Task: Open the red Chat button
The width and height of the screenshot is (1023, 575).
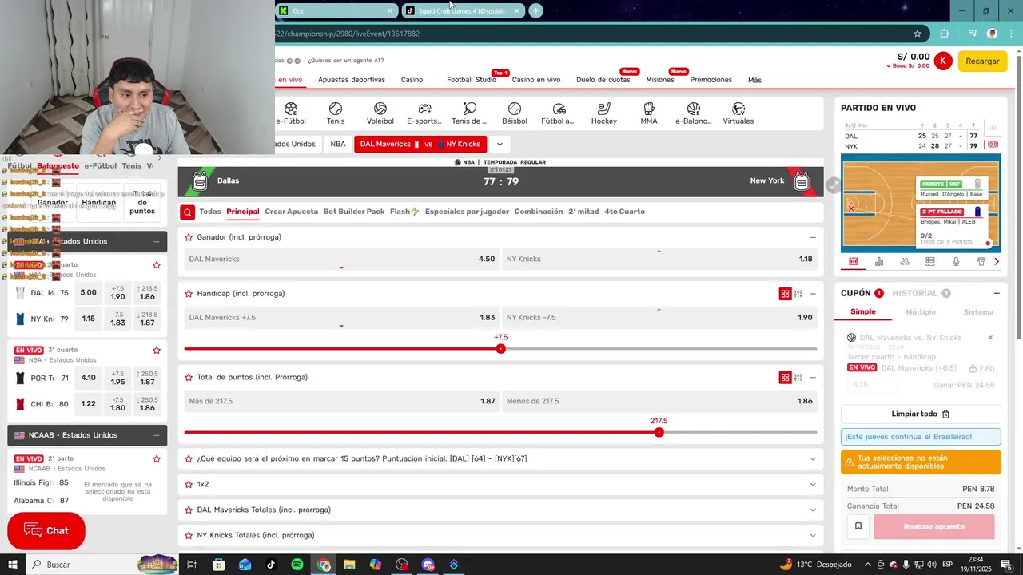Action: point(46,531)
